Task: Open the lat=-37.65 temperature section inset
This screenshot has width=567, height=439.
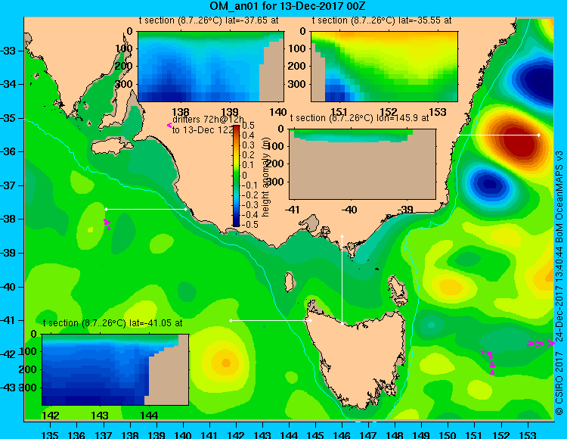Action: click(211, 67)
